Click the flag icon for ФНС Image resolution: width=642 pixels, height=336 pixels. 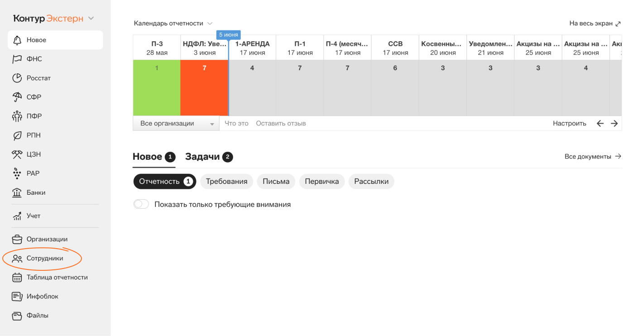point(17,59)
